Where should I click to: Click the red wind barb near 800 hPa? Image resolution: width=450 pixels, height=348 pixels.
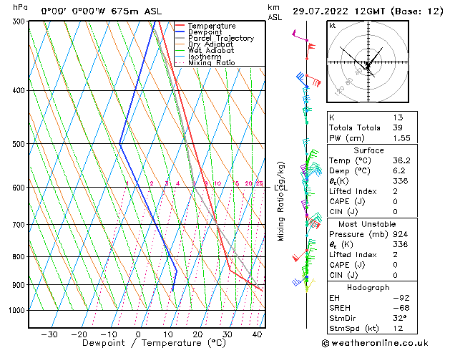[296, 258]
